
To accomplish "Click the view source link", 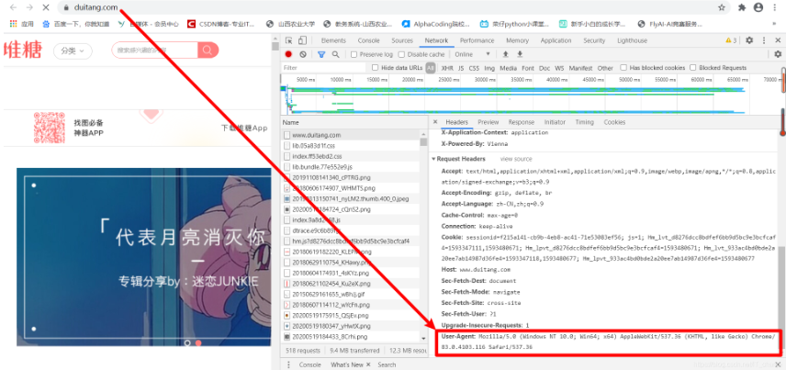I will click(516, 159).
